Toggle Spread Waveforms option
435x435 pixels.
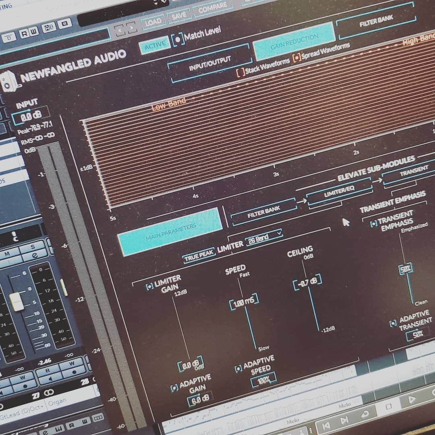click(x=297, y=57)
